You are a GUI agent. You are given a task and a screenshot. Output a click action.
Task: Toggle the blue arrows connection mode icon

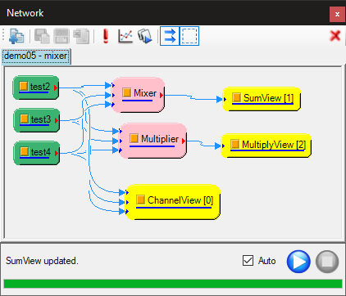[170, 36]
